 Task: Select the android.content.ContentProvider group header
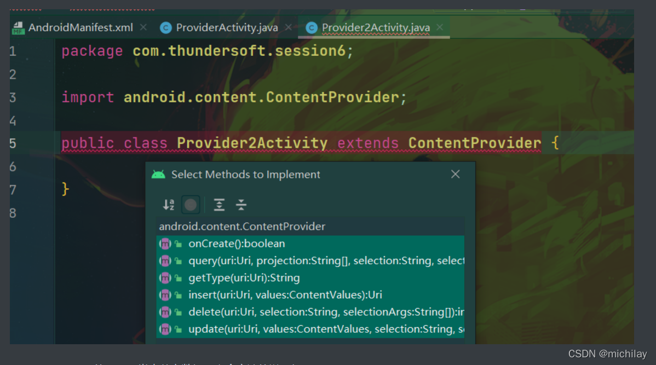(x=310, y=227)
